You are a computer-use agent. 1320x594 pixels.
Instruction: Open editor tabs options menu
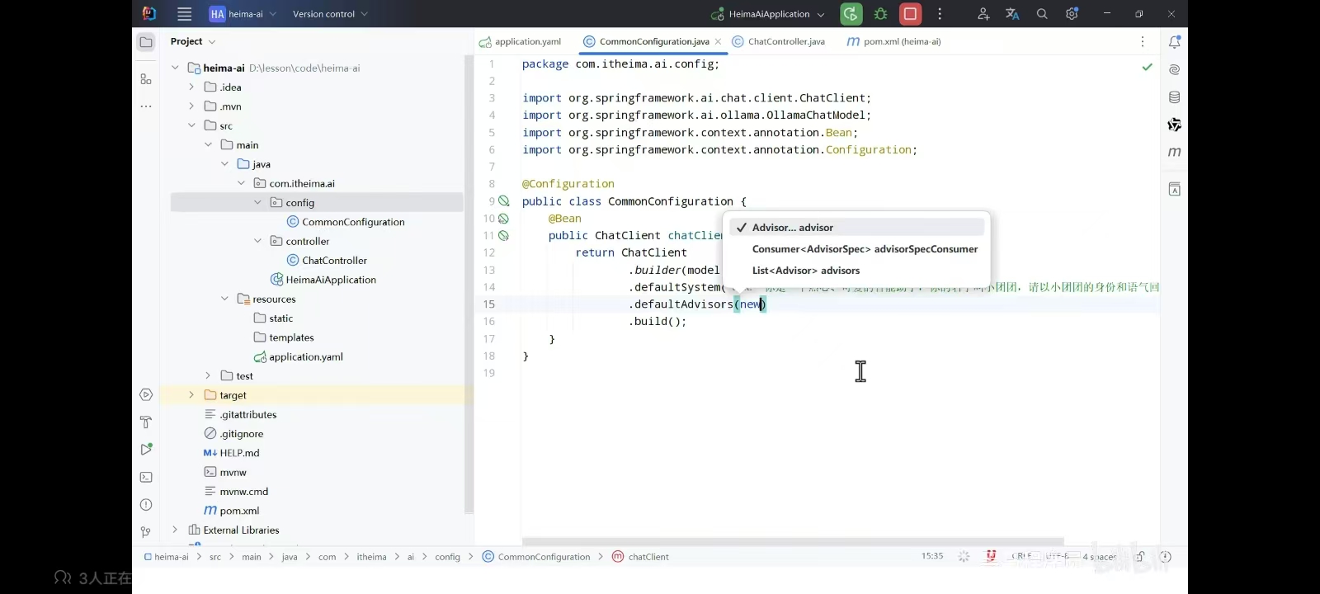click(1143, 41)
